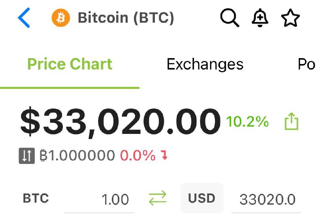Screen dimensions: 316x222
Task: Go back using the blue chevron
Action: pyautogui.click(x=24, y=18)
